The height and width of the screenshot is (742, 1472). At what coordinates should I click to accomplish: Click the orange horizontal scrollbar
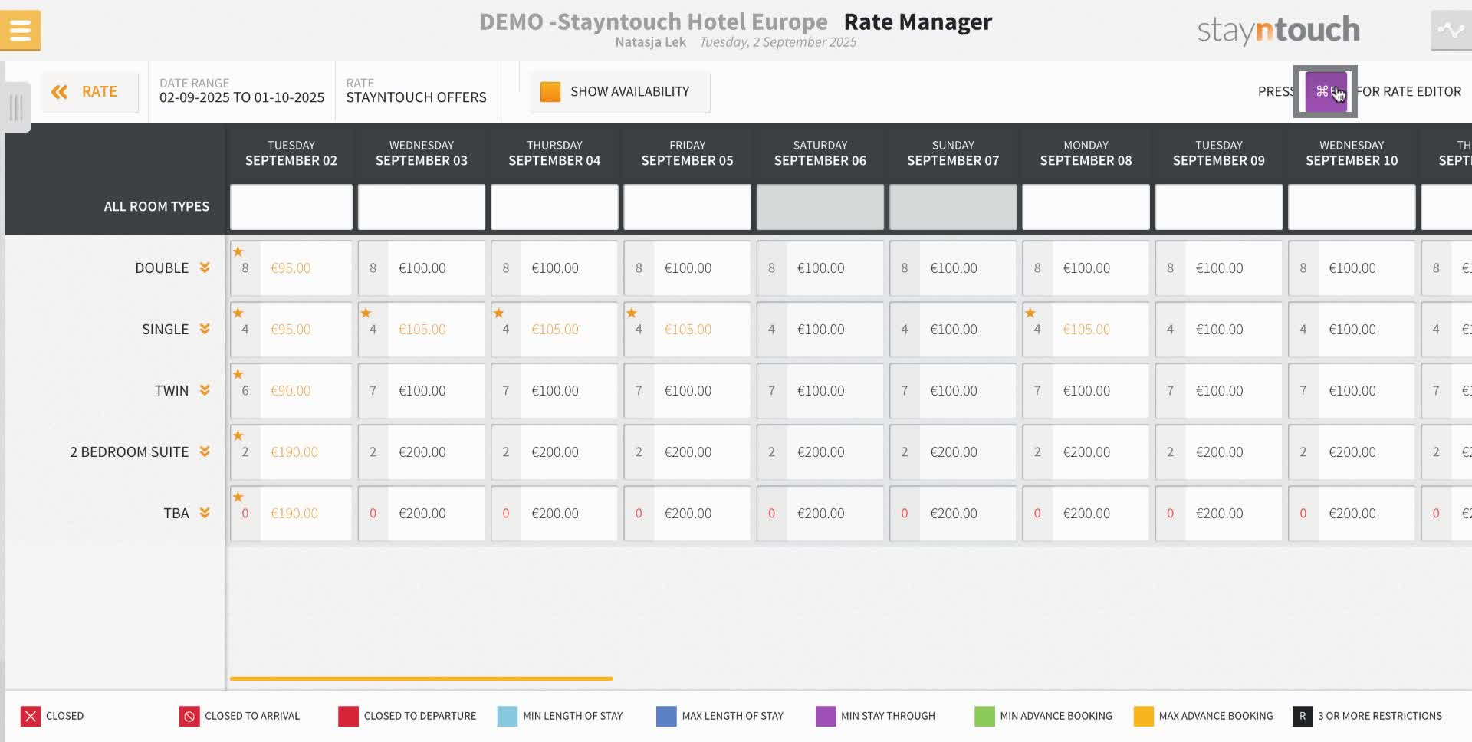(422, 678)
